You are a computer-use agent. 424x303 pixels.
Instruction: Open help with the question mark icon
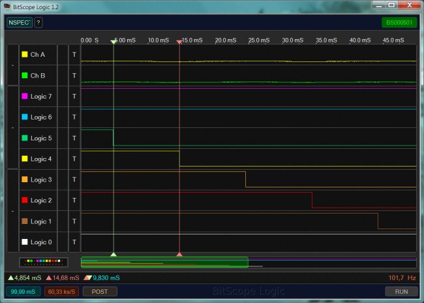[x=38, y=22]
